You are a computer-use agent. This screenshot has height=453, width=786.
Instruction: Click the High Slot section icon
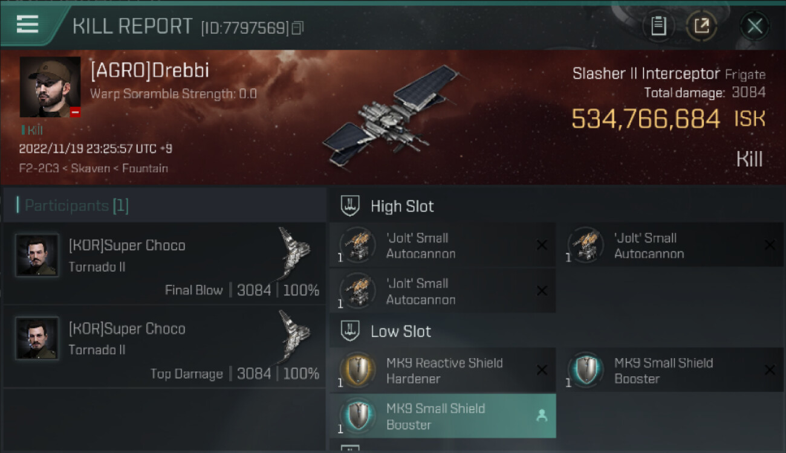[351, 206]
